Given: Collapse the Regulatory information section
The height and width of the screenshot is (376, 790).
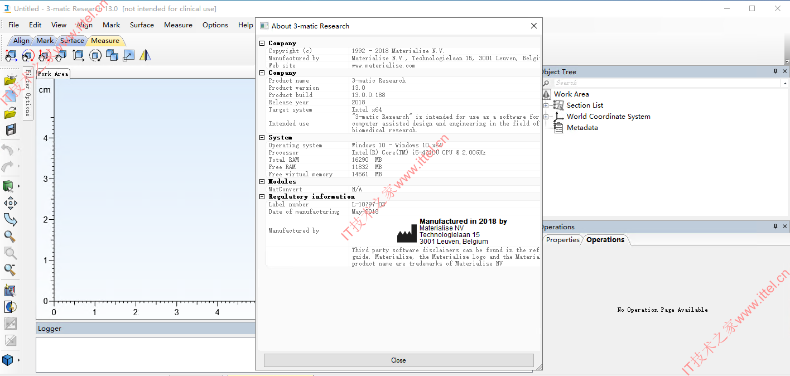Looking at the screenshot, I should 262,196.
